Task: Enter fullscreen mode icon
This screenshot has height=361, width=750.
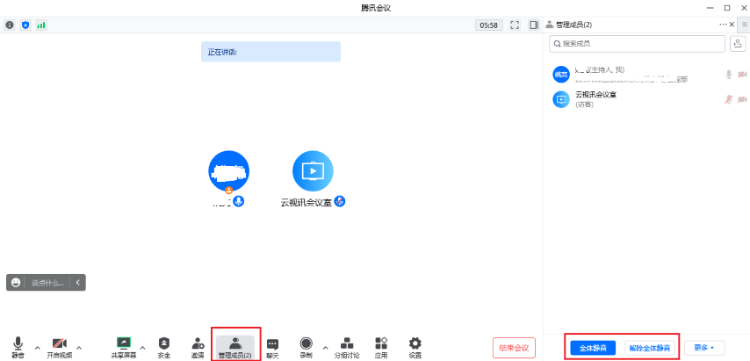Action: pyautogui.click(x=515, y=25)
